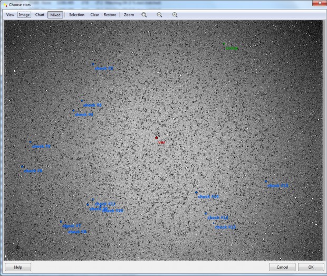Clear the current star selection
Screen dimensions: 327x276
click(x=94, y=15)
